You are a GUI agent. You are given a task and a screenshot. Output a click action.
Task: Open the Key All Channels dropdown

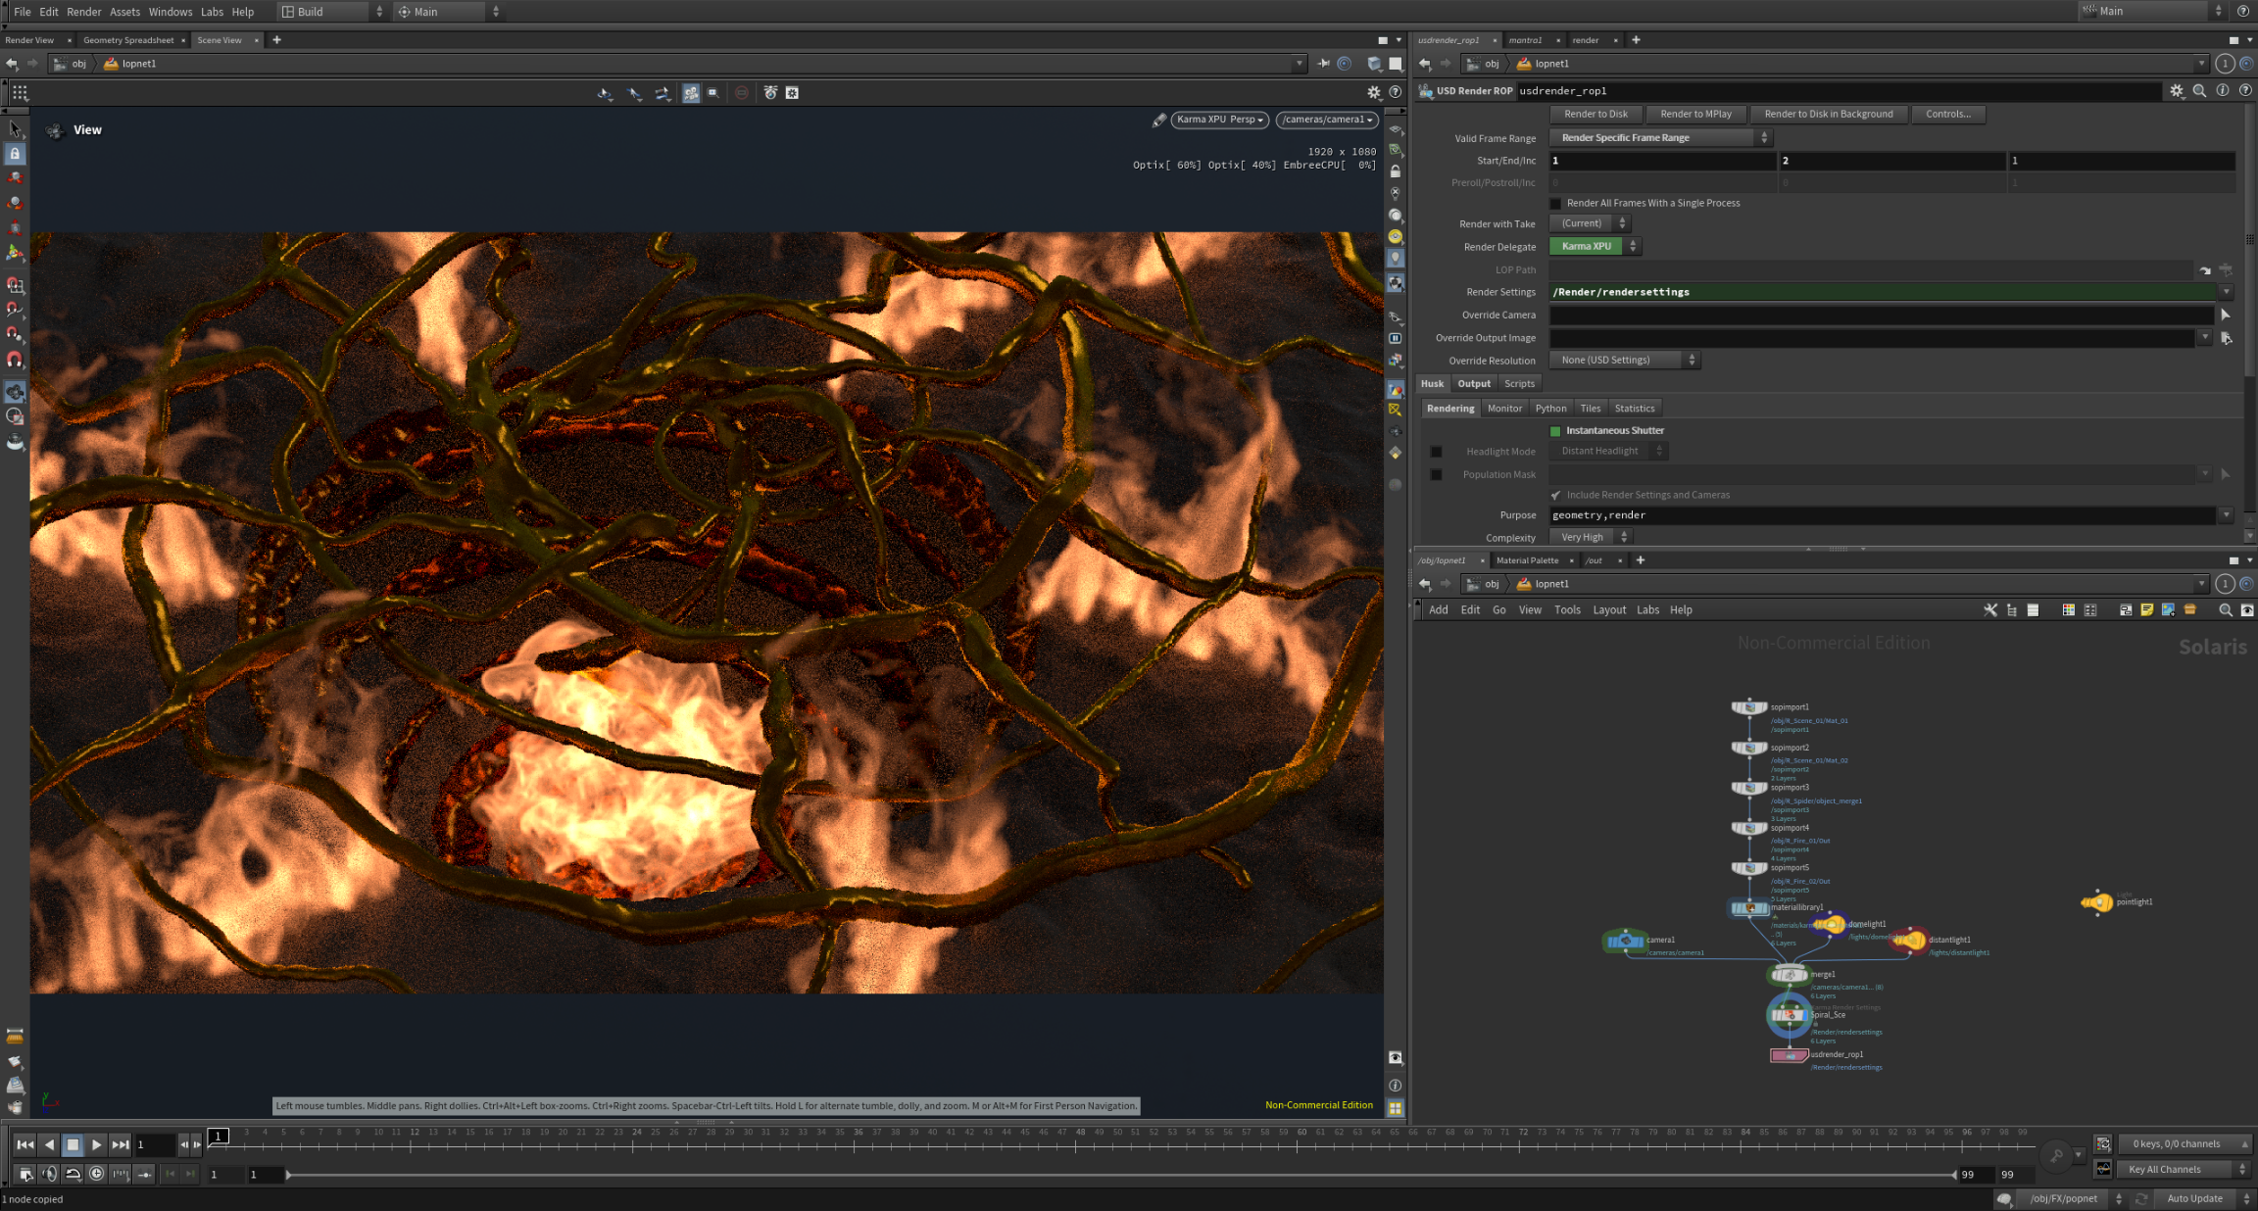2184,1169
